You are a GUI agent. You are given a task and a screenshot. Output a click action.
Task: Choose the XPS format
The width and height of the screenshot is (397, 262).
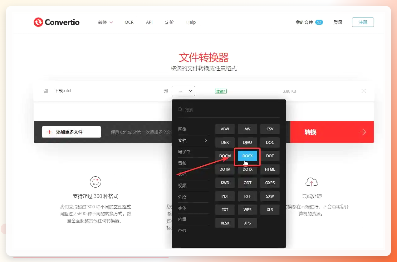[x=248, y=223]
